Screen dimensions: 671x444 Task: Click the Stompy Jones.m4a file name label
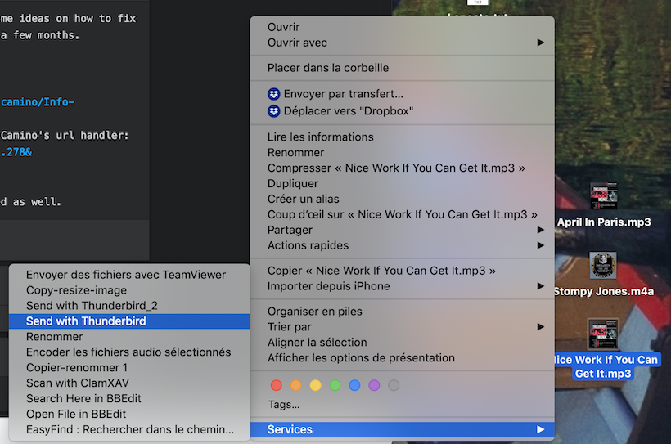pos(603,291)
